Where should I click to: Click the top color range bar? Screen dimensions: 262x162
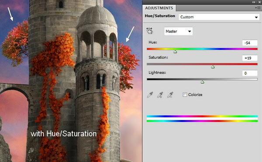[202, 116]
